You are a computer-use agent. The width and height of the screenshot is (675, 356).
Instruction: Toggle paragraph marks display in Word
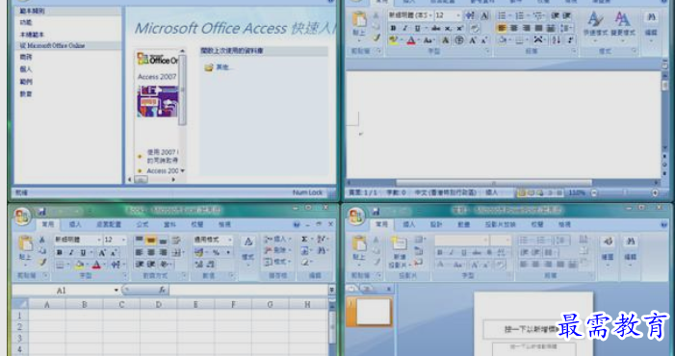click(x=570, y=40)
